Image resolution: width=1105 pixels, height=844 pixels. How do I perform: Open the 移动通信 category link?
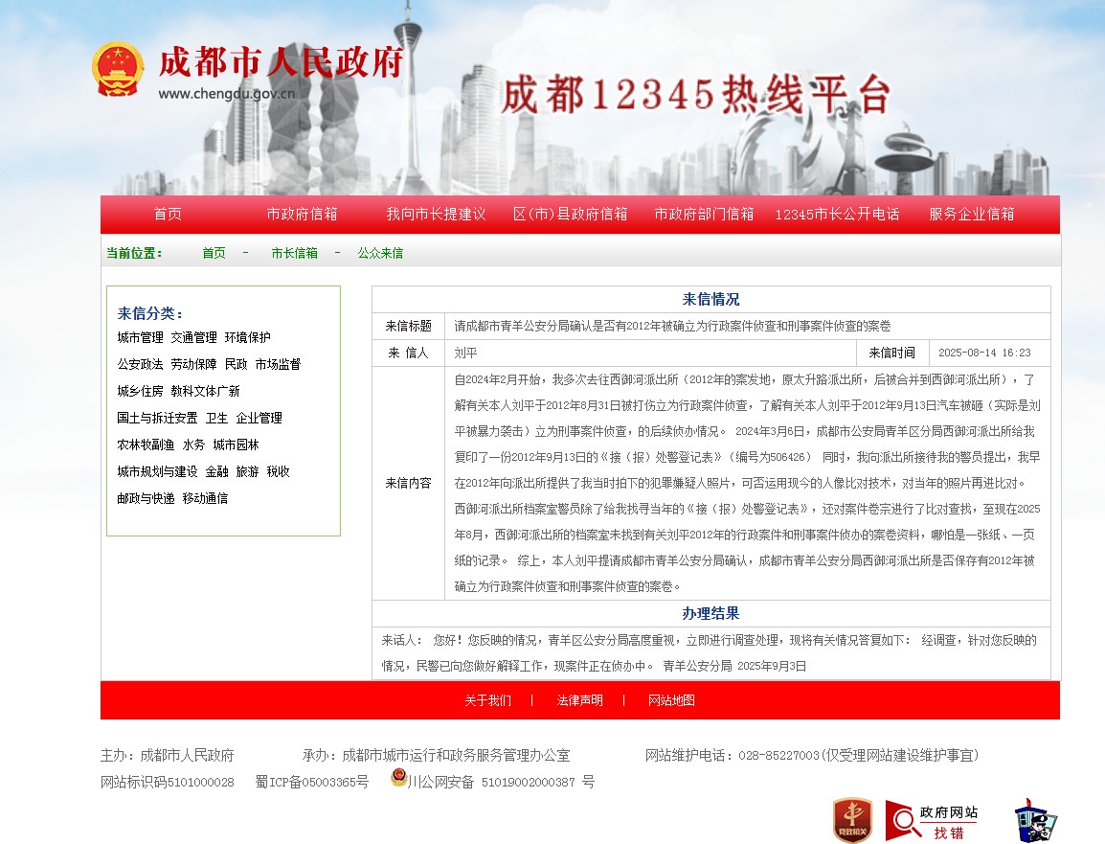205,499
